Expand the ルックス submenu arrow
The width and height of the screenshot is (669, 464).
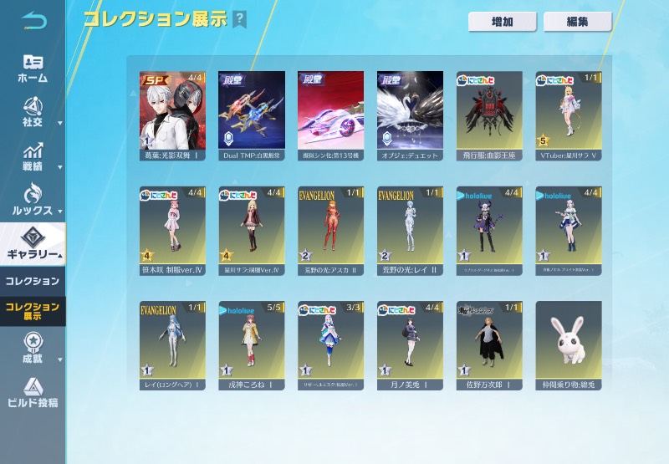60,212
